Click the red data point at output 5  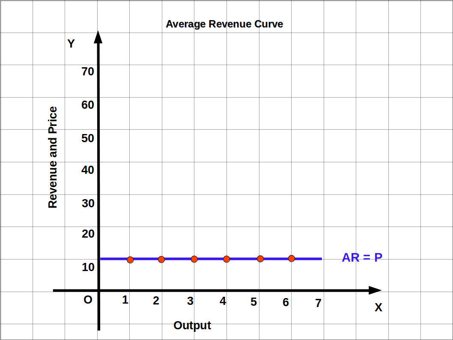(x=260, y=259)
